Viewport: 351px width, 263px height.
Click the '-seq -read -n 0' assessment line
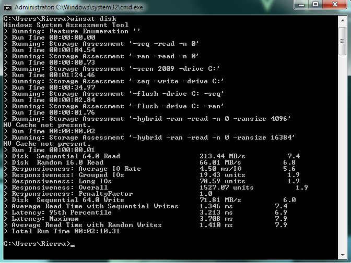[x=101, y=44]
